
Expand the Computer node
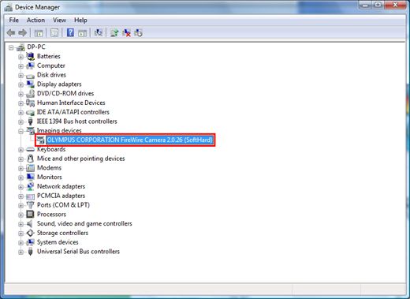point(20,66)
